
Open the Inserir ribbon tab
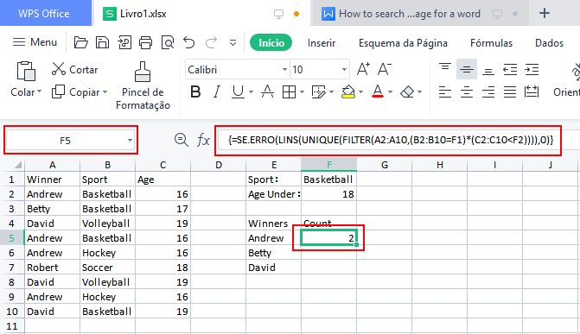(322, 43)
